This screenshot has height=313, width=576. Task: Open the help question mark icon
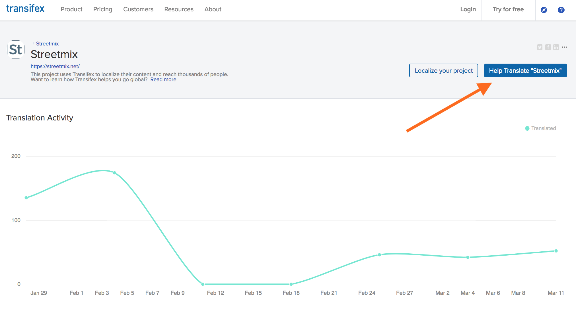561,10
